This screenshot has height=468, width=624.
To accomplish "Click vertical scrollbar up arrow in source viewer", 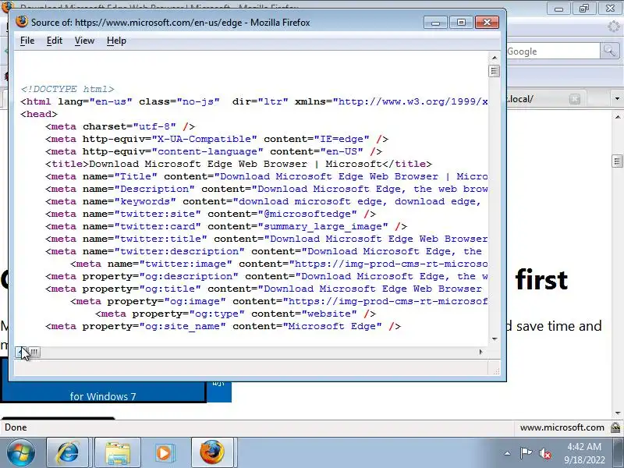I will [495, 58].
